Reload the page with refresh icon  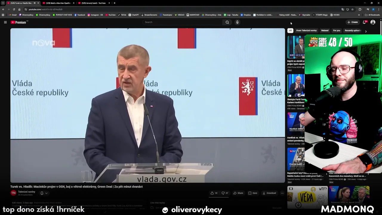[14, 9]
